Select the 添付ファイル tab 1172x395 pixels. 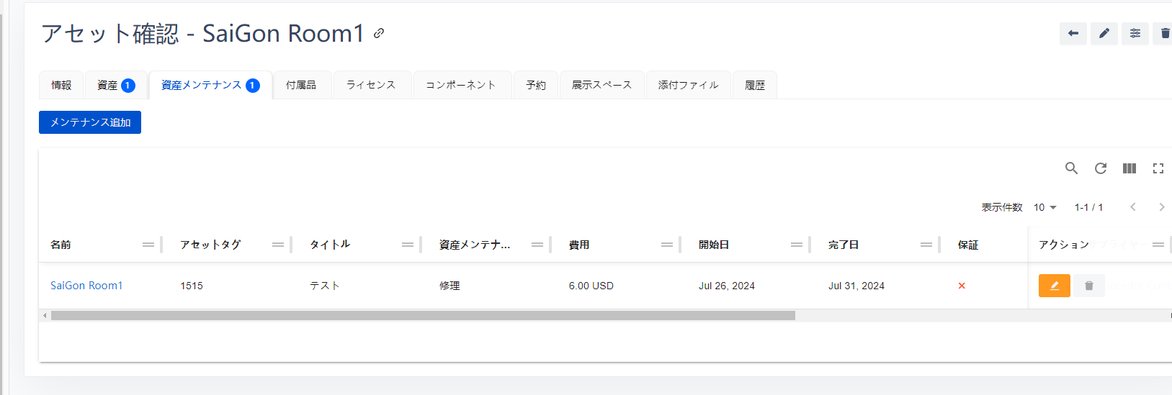688,85
